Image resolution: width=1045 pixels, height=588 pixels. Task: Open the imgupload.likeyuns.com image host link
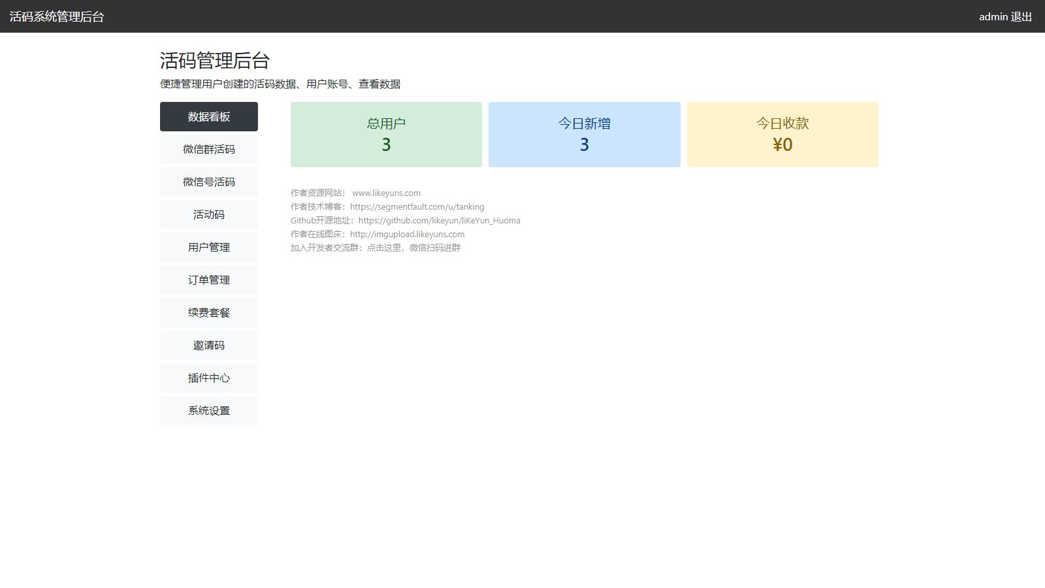click(x=407, y=234)
